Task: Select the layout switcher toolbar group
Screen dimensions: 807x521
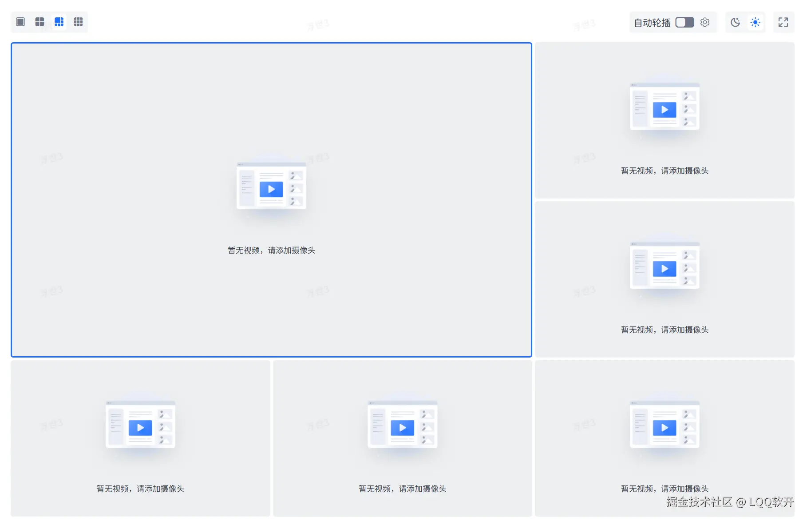Action: click(x=49, y=22)
